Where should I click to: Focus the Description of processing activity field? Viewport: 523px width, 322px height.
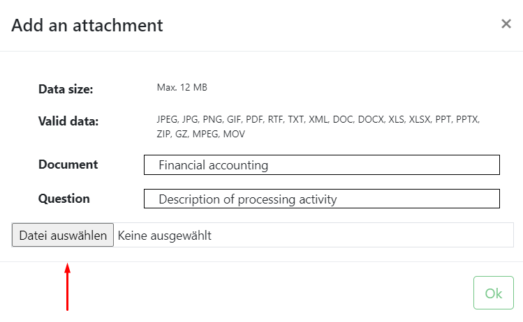coord(321,199)
